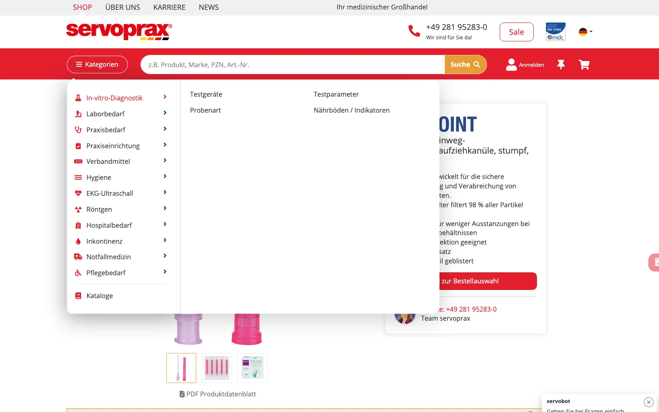The image size is (659, 412).
Task: Click the Röntgen radiation icon
Action: [x=78, y=209]
